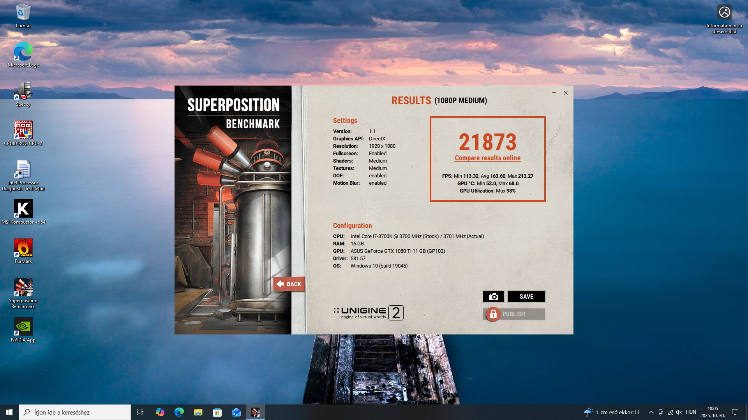Click the locked PUBLISH button

tap(513, 314)
